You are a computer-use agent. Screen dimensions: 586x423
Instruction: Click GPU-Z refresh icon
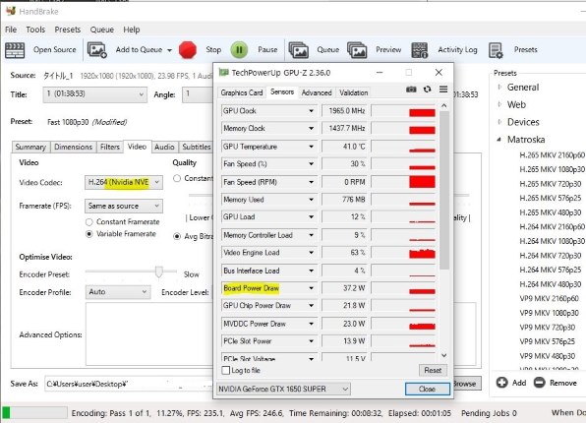pos(427,90)
